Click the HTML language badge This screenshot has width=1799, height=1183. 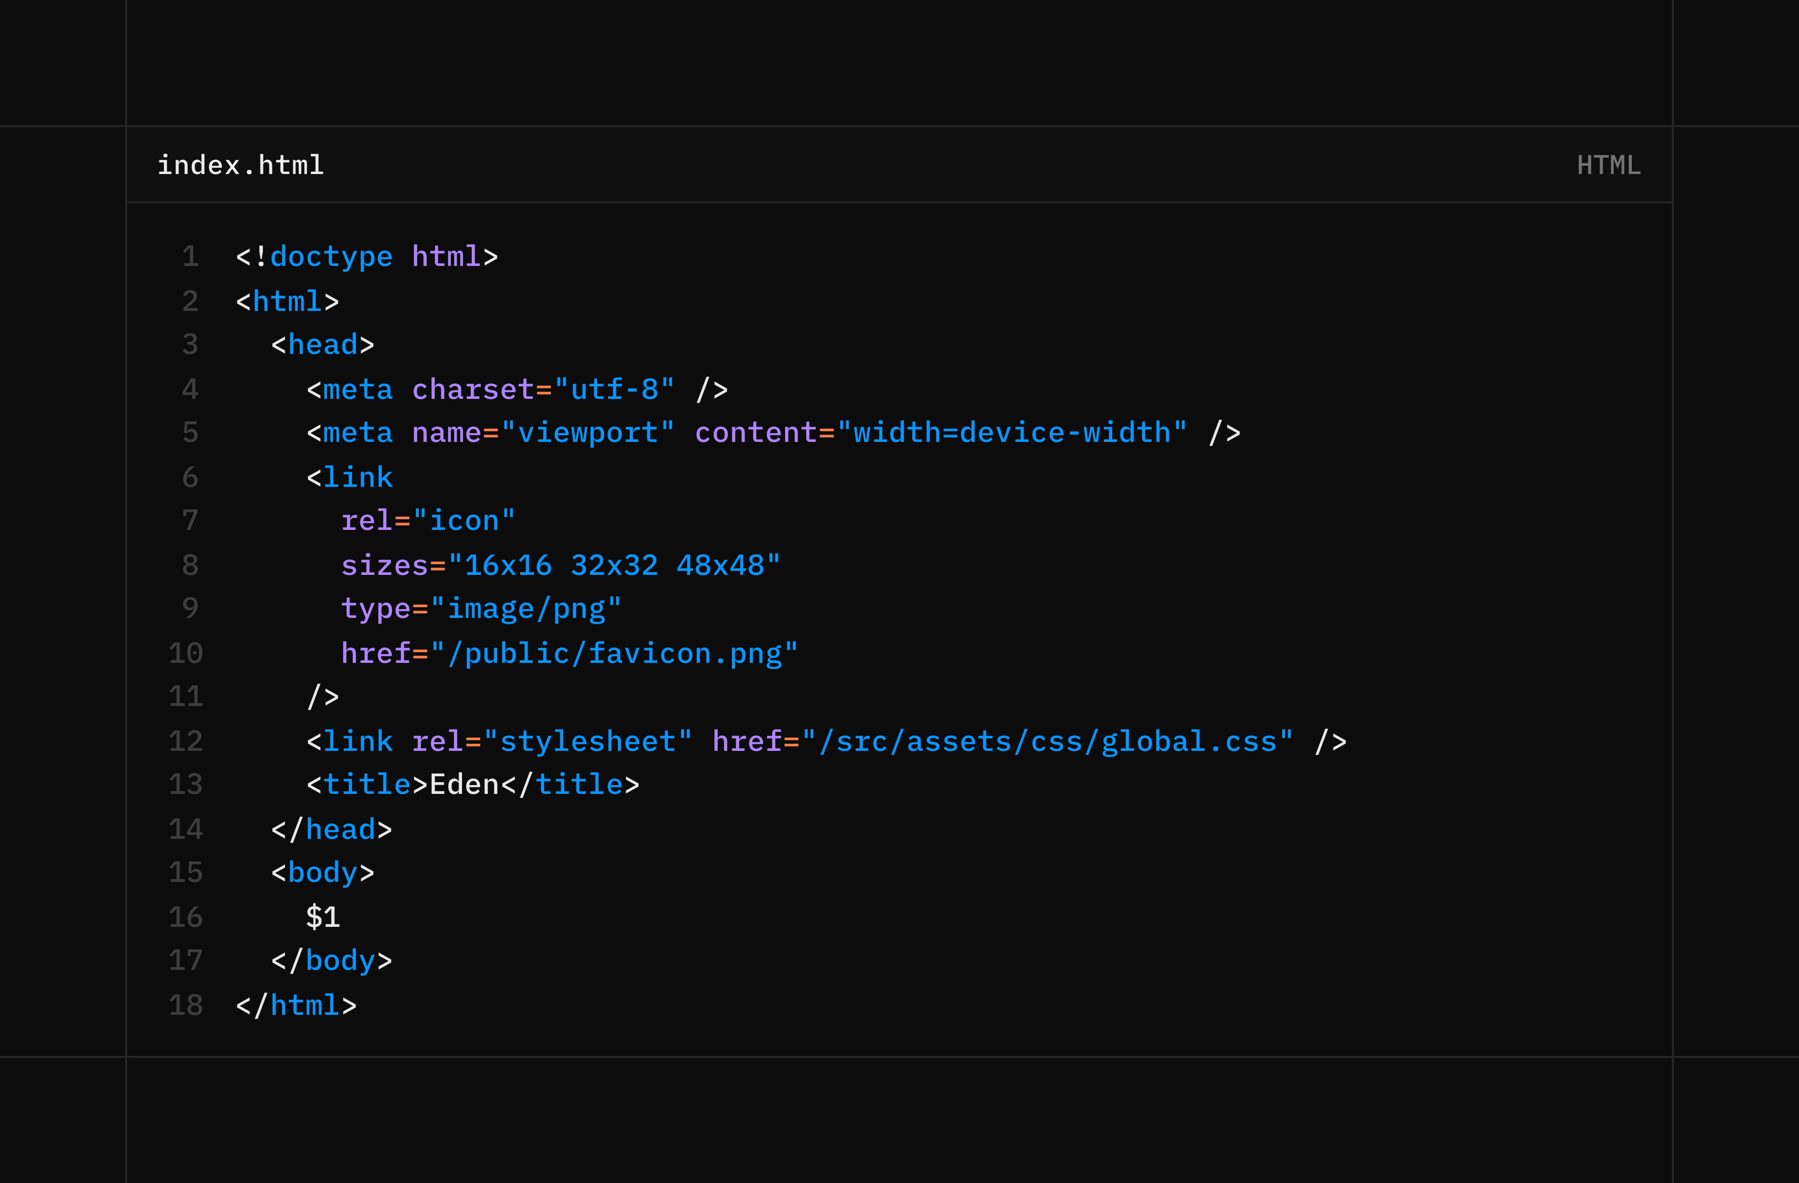1608,165
